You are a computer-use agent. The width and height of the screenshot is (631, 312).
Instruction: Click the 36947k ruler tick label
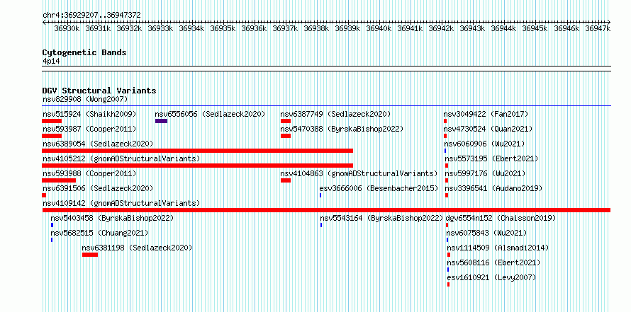pyautogui.click(x=598, y=28)
